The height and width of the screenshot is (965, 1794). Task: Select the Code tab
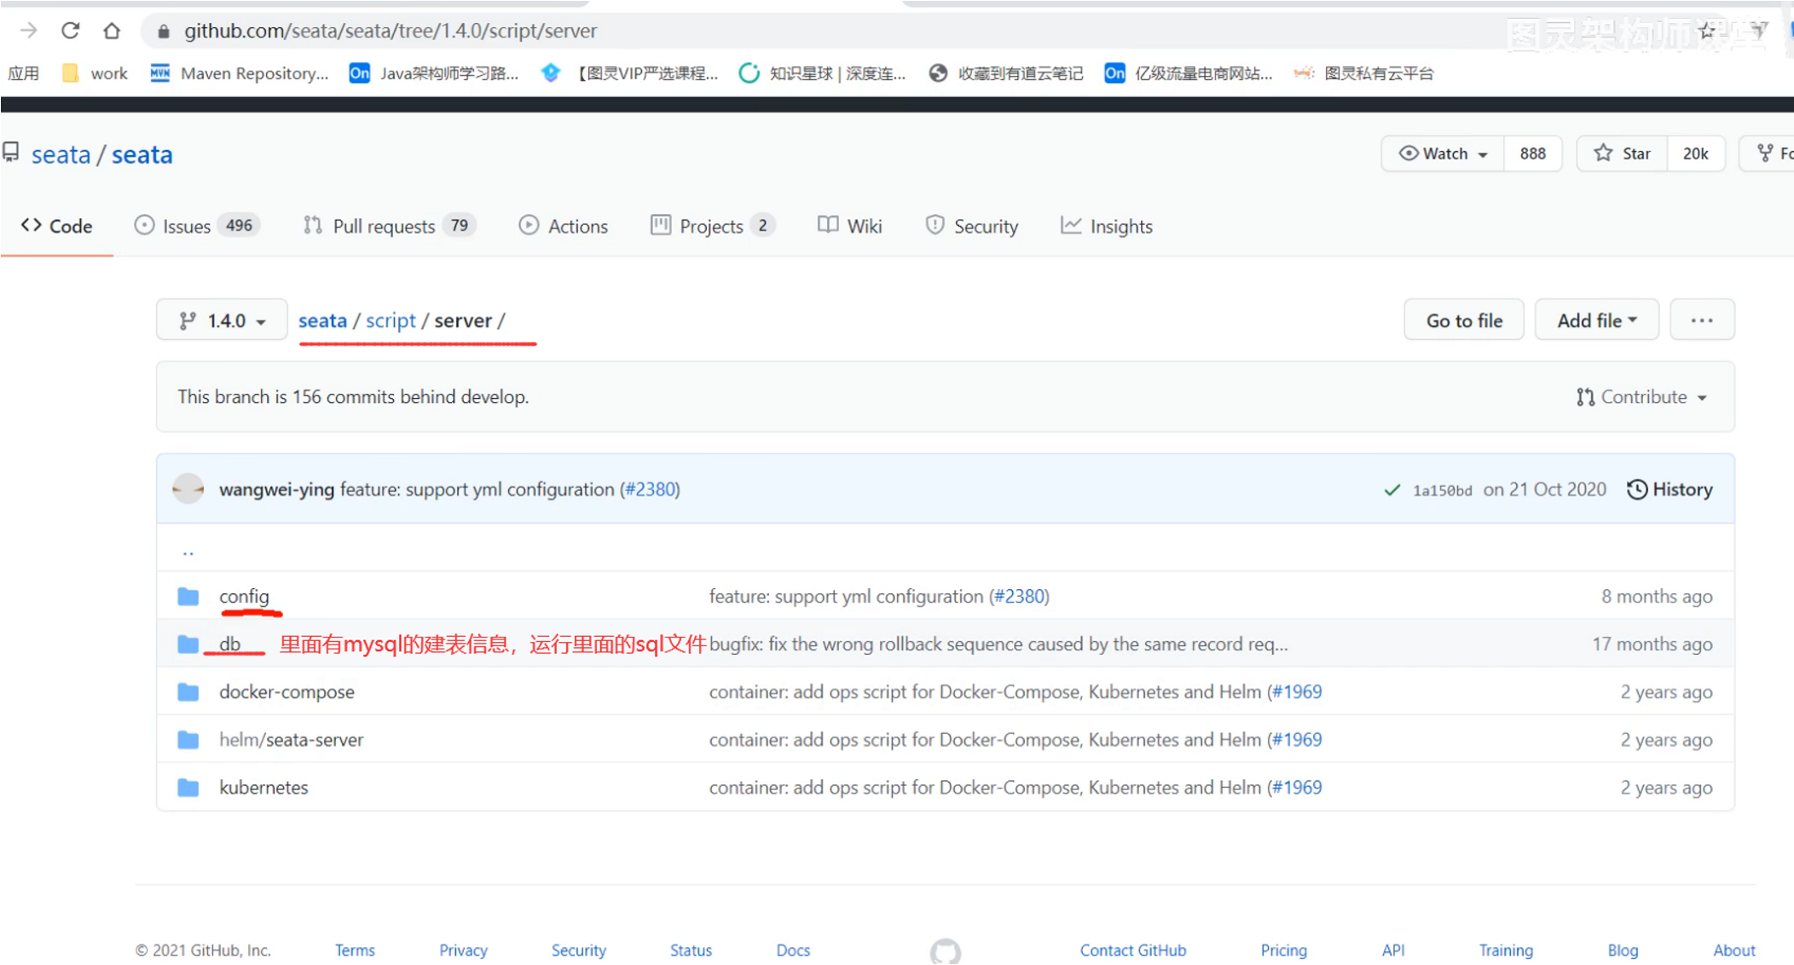[56, 226]
